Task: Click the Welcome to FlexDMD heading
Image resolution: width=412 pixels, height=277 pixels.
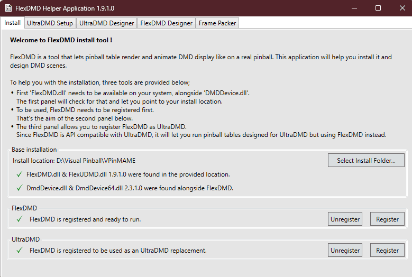Action: (x=61, y=40)
